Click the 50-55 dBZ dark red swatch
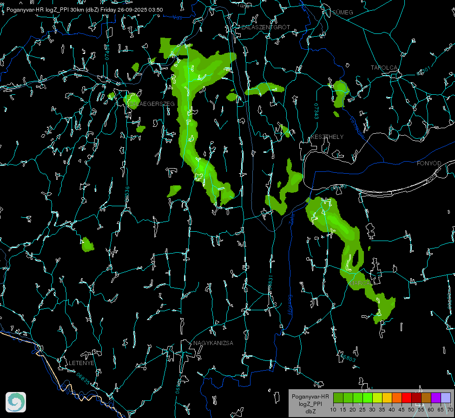This screenshot has width=455, height=418. click(416, 398)
